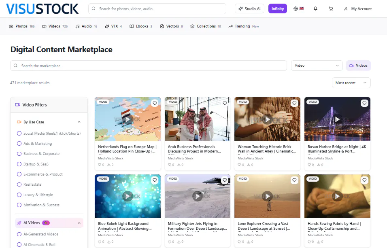Play the Lone Explorer desert preview
This screenshot has height=248, width=387.
tap(267, 197)
